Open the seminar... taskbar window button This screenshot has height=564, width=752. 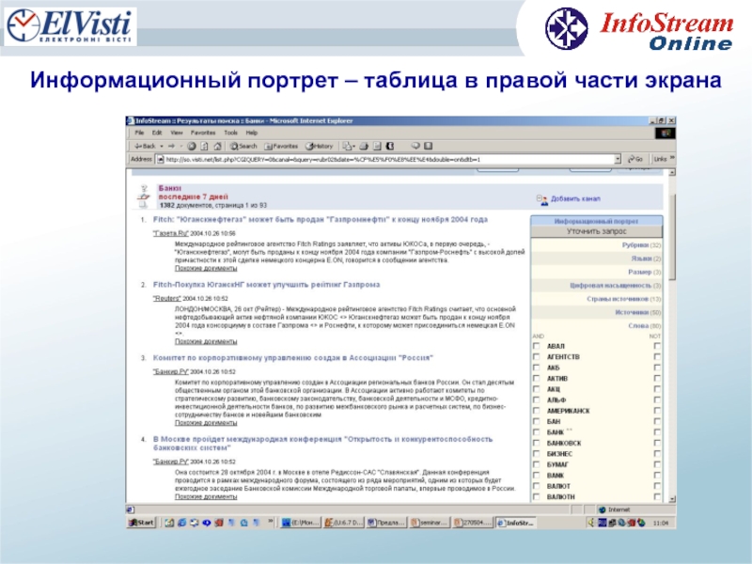430,523
